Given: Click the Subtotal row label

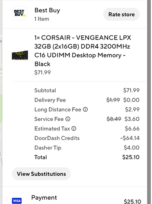Looking at the screenshot, I should [45, 91].
